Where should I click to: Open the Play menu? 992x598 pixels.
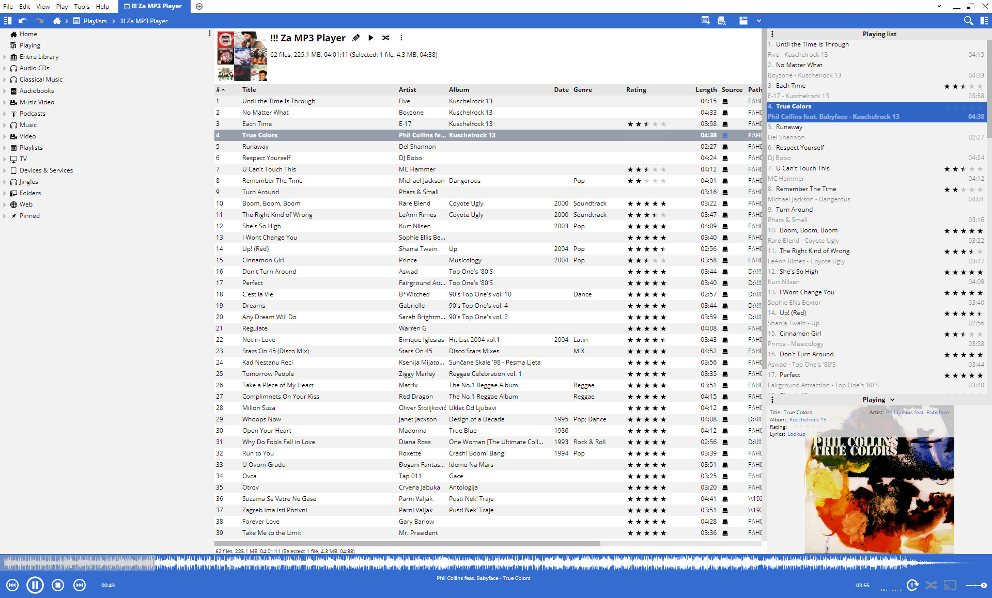coord(62,6)
